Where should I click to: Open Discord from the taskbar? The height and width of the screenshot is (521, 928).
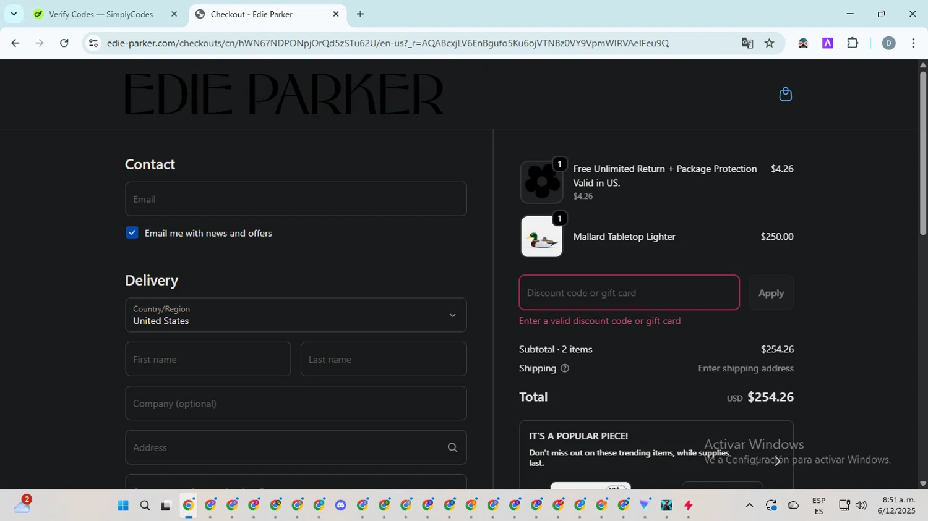341,506
